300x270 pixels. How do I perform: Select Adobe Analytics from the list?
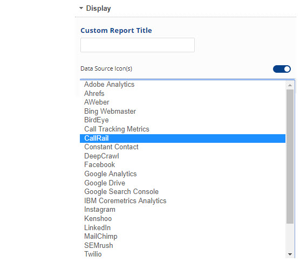(x=182, y=84)
